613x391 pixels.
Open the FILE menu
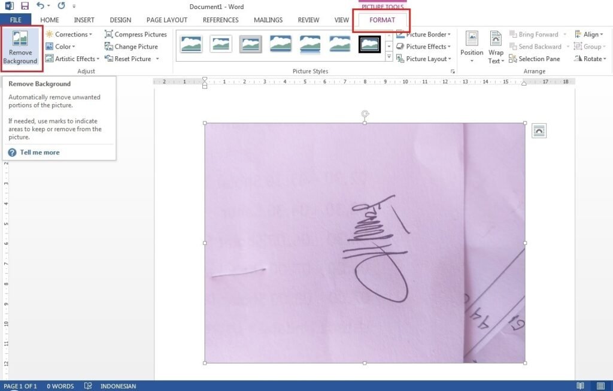tap(16, 20)
